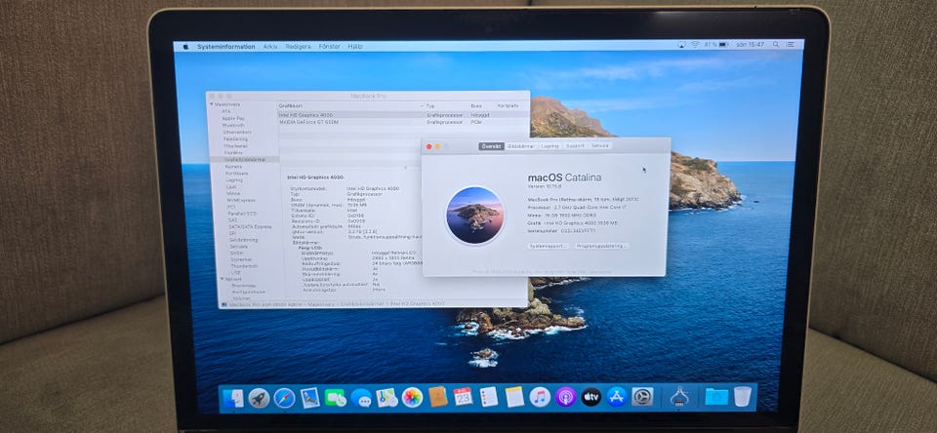Open Podcasts from the Dock
Viewport: 937px width, 433px height.
(x=565, y=397)
